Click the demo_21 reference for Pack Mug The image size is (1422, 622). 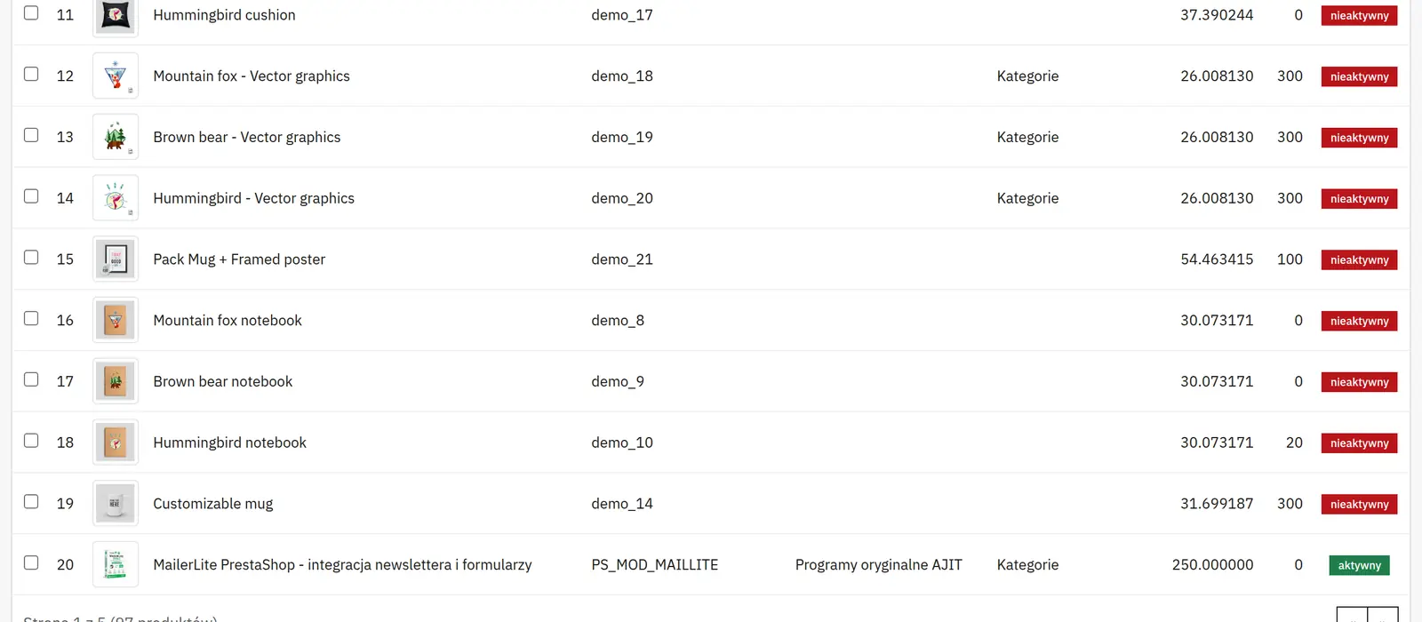coord(622,259)
